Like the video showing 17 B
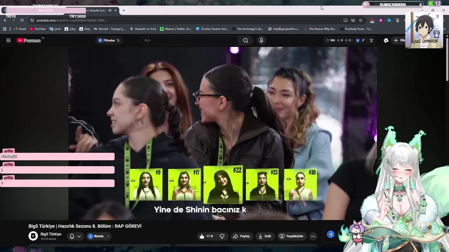 (206, 236)
